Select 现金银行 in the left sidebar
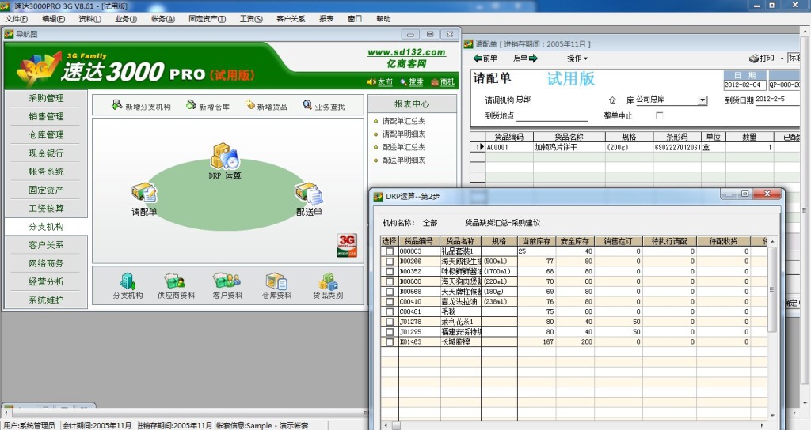This screenshot has height=430, width=811. tap(46, 153)
